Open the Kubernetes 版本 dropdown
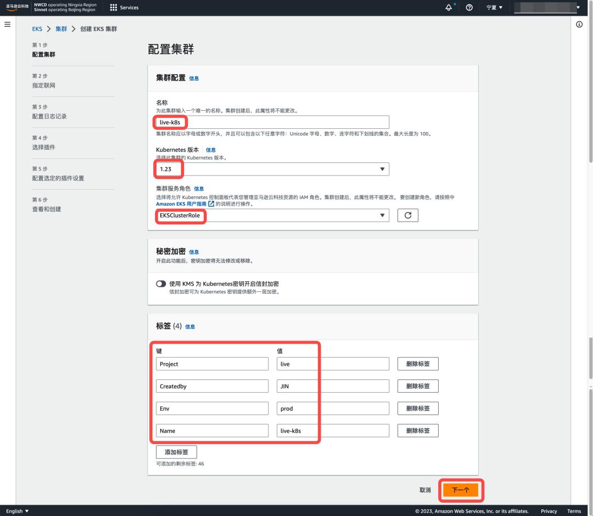 point(383,169)
